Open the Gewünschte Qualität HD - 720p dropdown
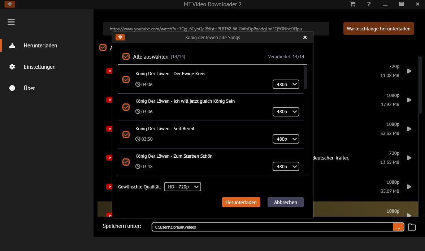Viewport: 425px width, 251px height. (x=182, y=187)
